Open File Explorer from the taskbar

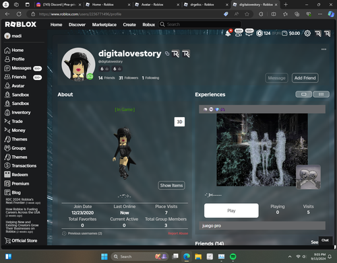pyautogui.click(x=198, y=256)
